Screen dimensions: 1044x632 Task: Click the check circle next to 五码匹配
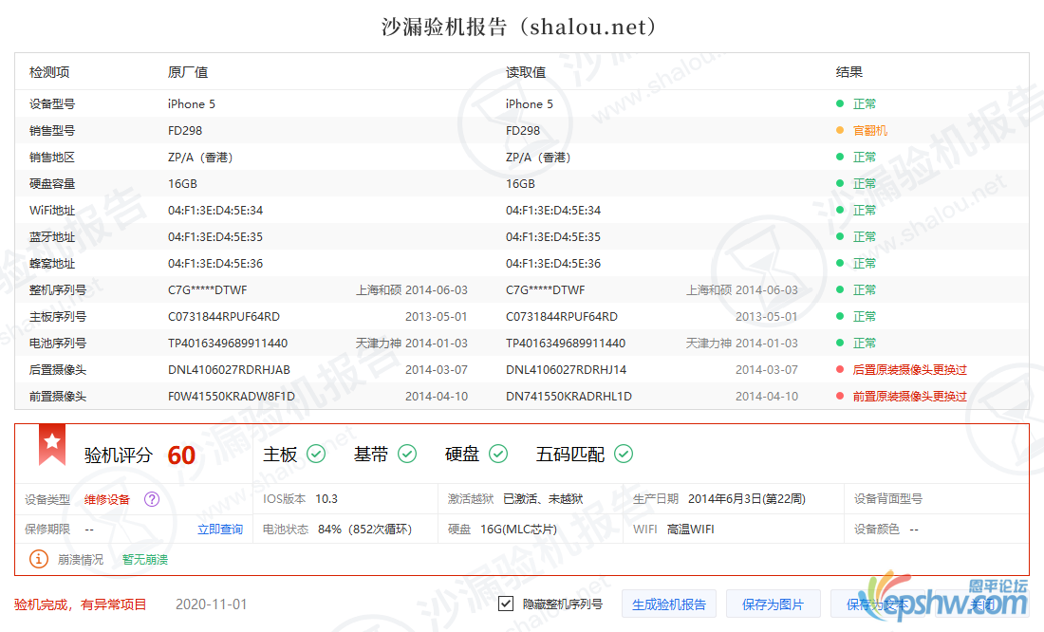(624, 455)
